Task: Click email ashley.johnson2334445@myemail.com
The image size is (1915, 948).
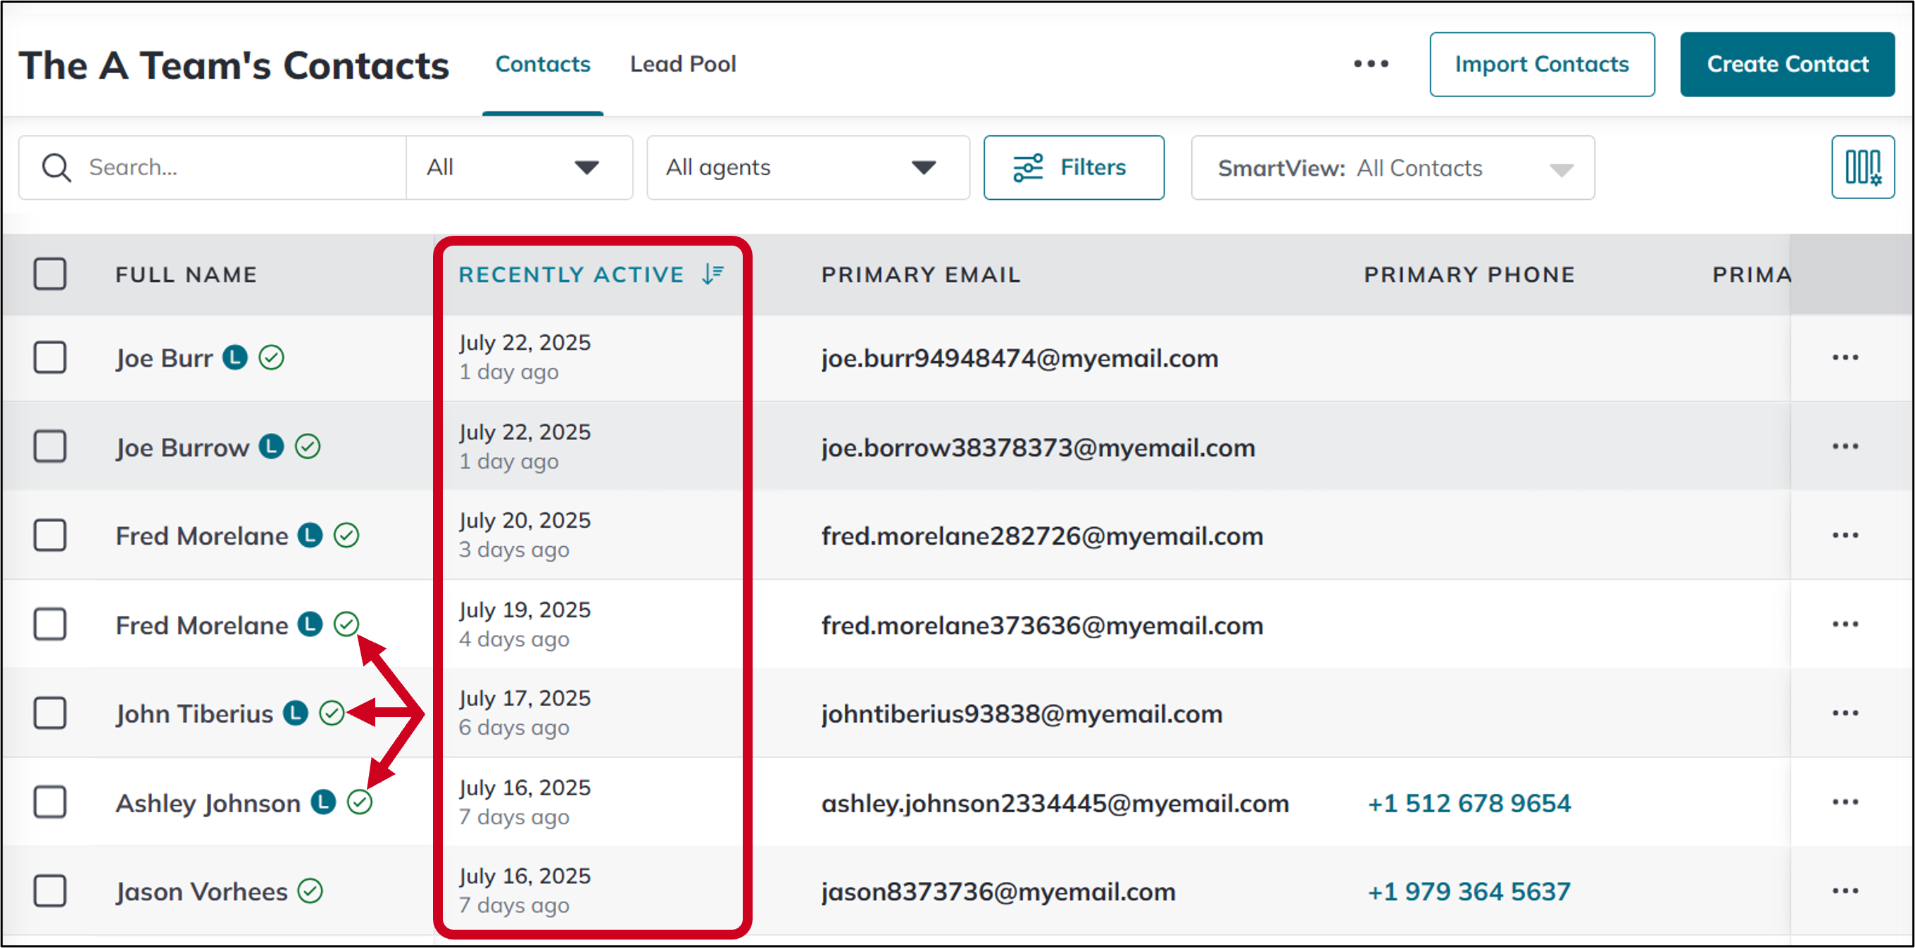Action: (1055, 804)
